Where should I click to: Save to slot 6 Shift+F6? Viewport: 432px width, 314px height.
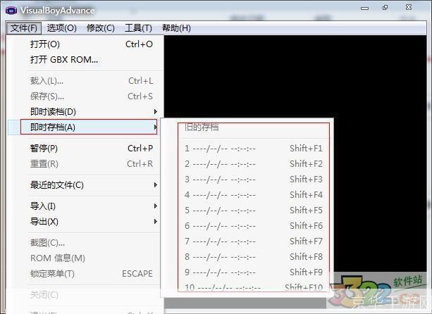click(x=247, y=226)
